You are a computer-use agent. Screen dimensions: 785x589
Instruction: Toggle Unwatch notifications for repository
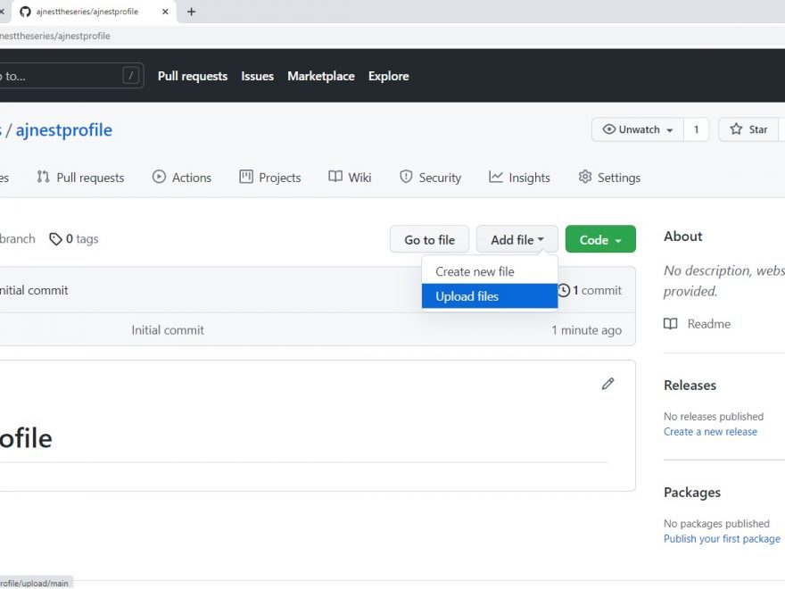click(x=638, y=129)
